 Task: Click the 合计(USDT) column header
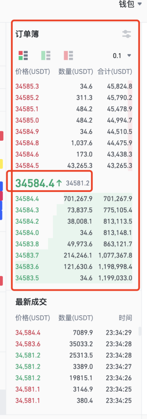click(115, 72)
